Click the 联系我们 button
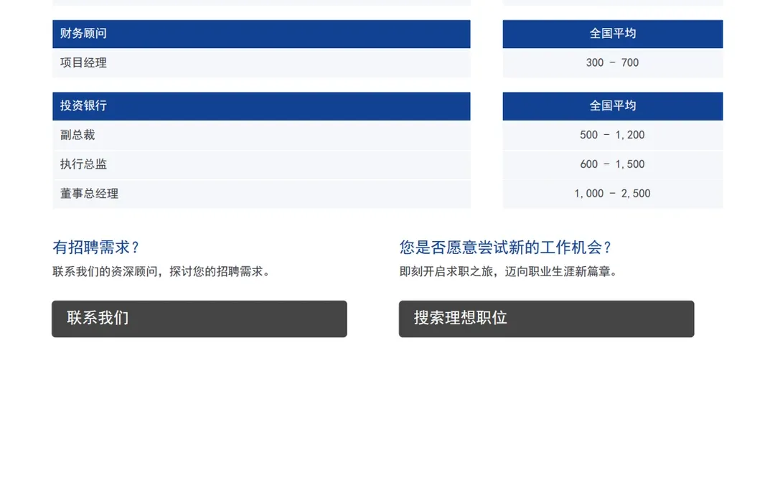Image resolution: width=775 pixels, height=480 pixels. [199, 319]
